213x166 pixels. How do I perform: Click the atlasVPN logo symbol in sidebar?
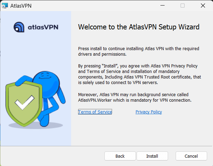[x=19, y=27]
